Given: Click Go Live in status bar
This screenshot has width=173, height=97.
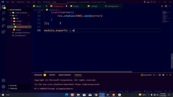Looking at the screenshot, I should click(x=148, y=91).
